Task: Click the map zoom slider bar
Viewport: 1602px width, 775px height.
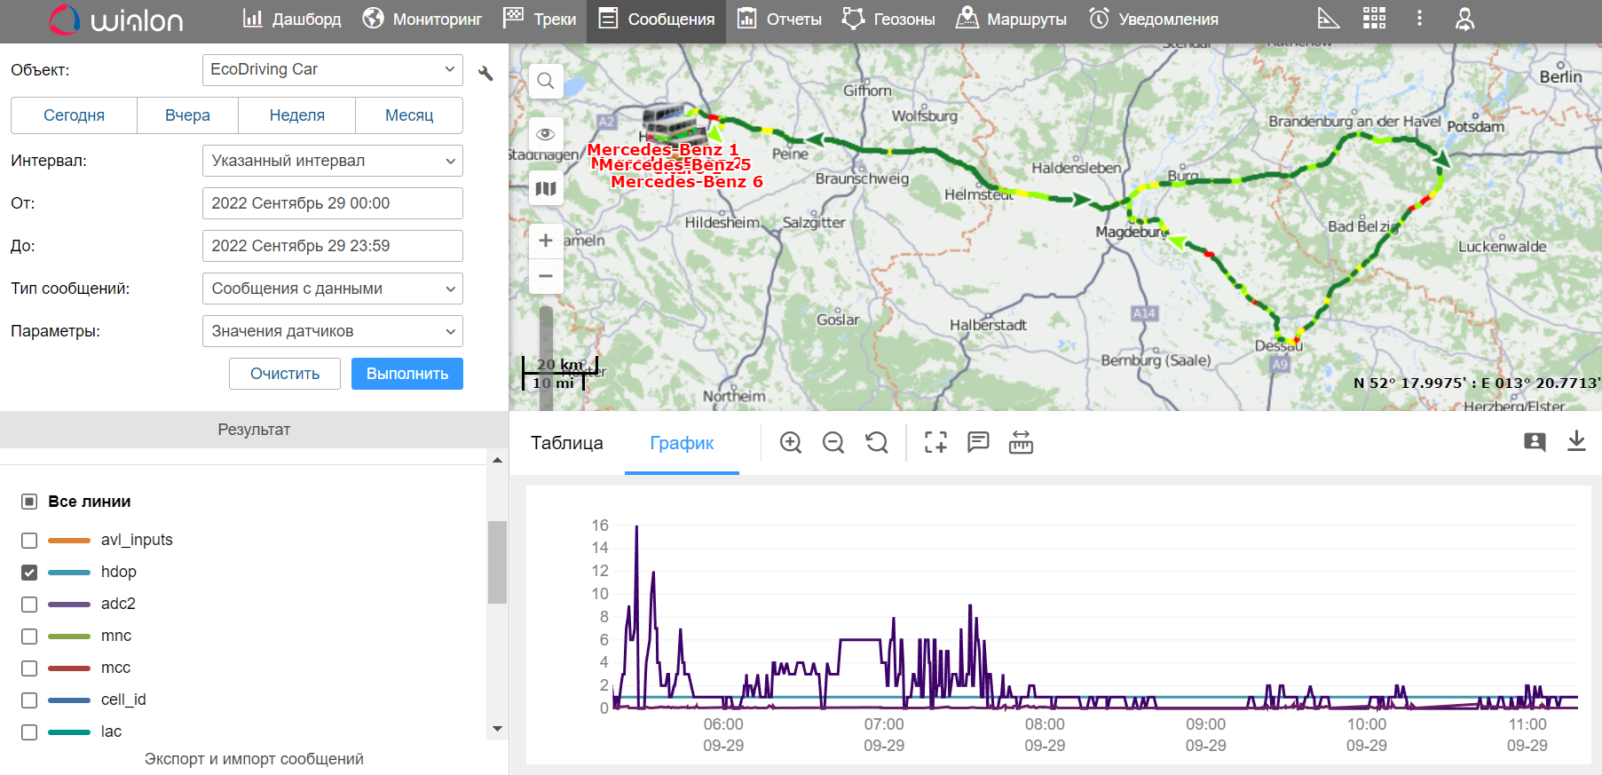Action: (x=546, y=355)
